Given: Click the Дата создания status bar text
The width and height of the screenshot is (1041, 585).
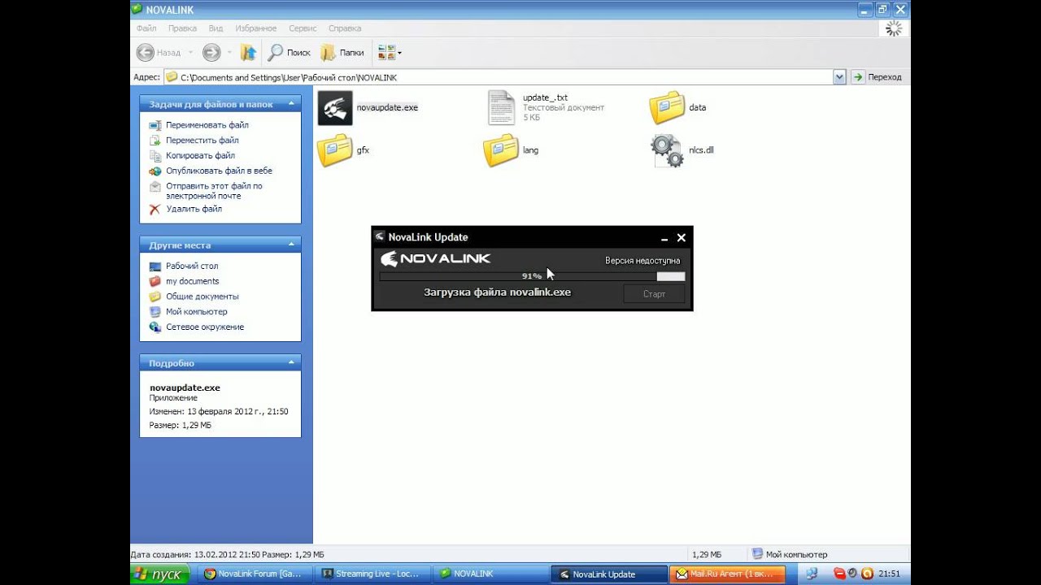Looking at the screenshot, I should click(227, 554).
